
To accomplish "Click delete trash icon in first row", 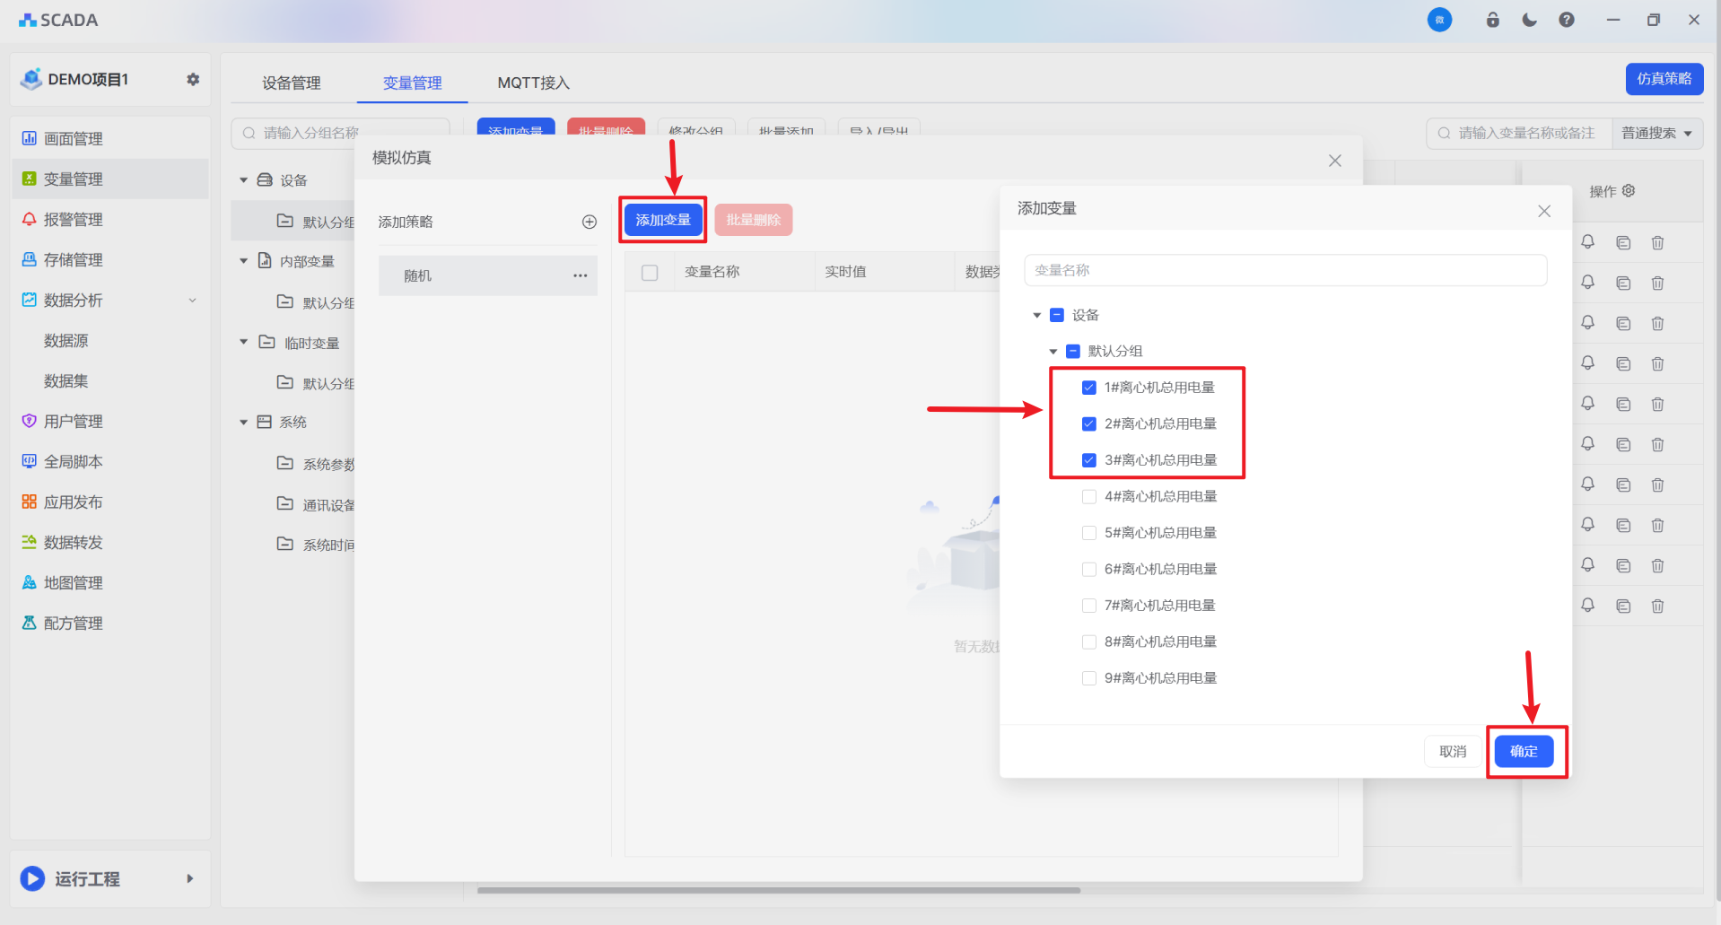I will click(1658, 242).
